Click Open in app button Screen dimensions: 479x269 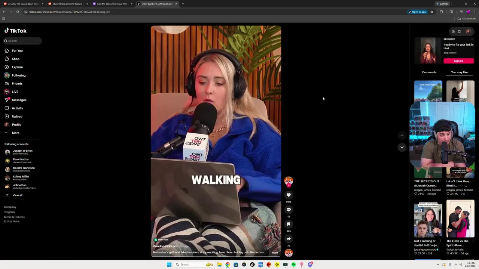(x=417, y=12)
